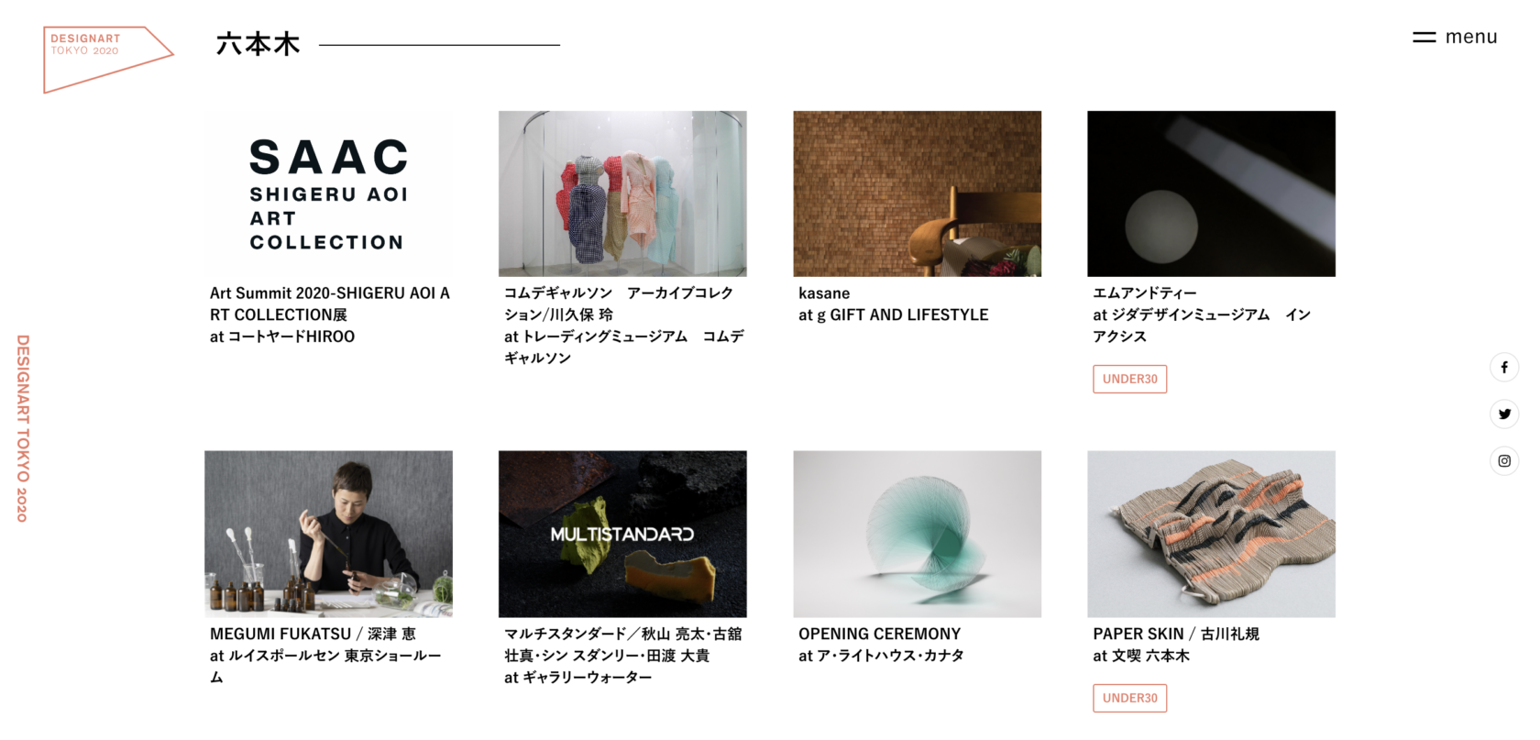Open the MULTISTANDARD exhibit image
The image size is (1540, 740).
[622, 534]
